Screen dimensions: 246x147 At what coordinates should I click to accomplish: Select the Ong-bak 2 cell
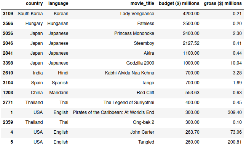144,122
